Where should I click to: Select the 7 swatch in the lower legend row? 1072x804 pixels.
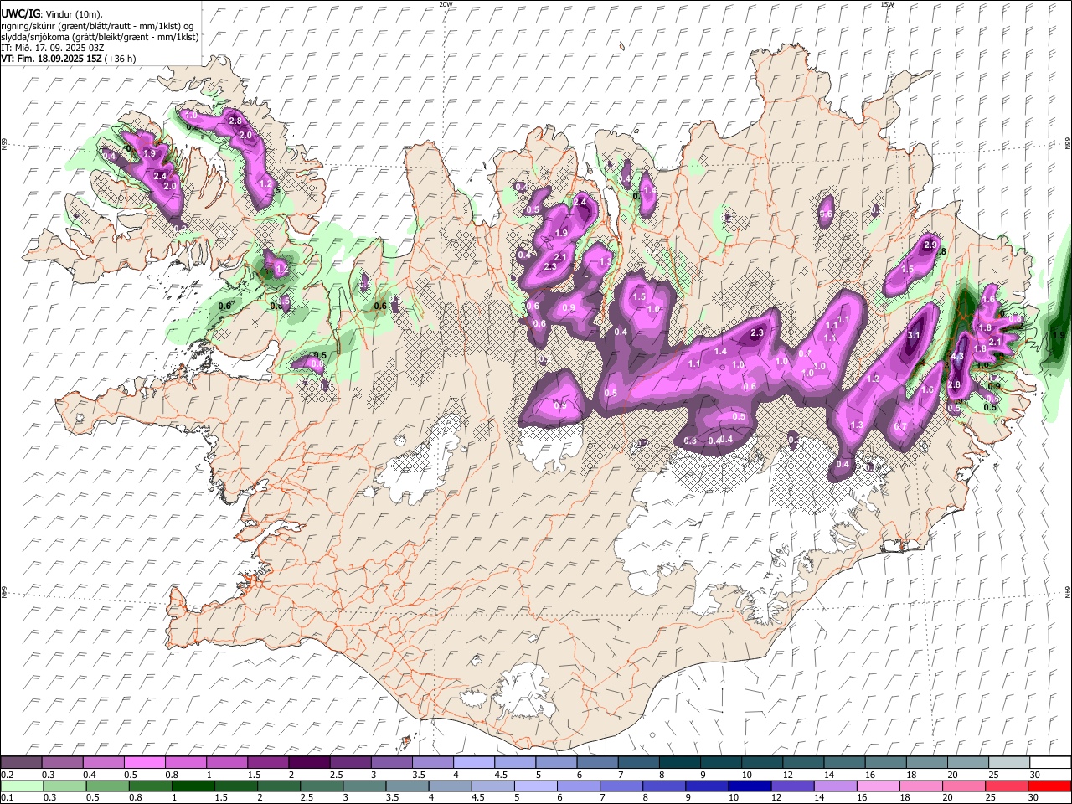point(620,786)
